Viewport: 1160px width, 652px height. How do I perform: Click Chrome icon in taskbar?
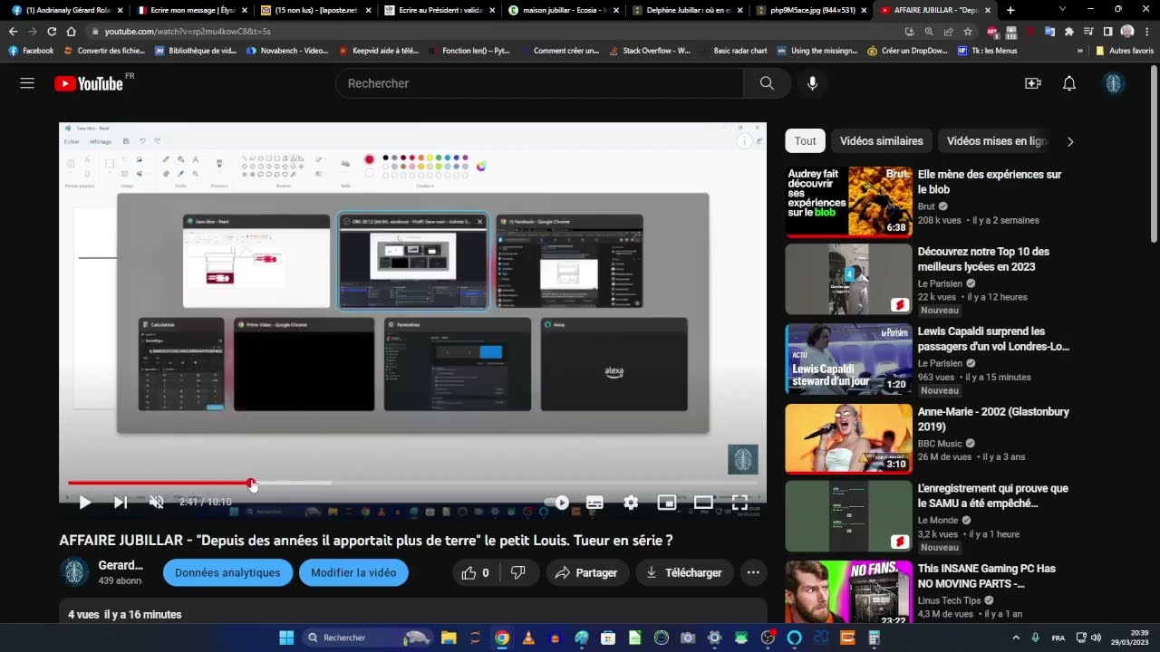click(502, 638)
